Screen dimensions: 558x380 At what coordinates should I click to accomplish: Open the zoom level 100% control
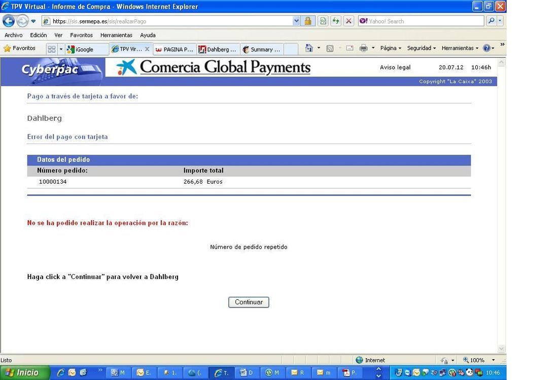tap(474, 360)
